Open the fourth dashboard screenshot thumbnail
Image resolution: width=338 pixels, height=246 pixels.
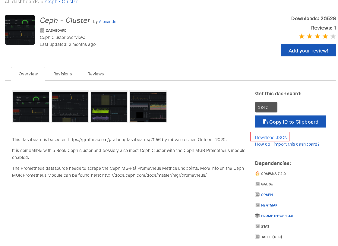148,107
